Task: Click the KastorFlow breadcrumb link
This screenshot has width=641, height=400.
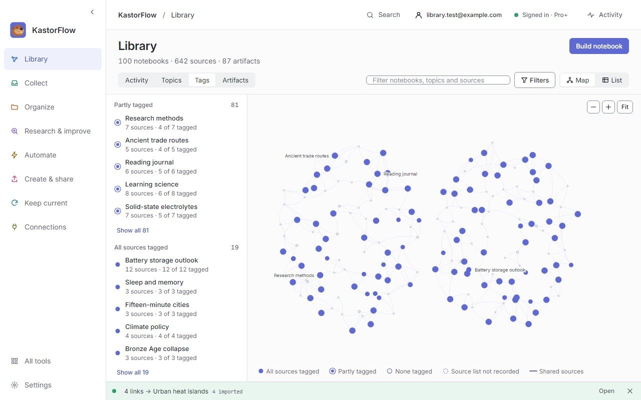Action: coord(137,15)
